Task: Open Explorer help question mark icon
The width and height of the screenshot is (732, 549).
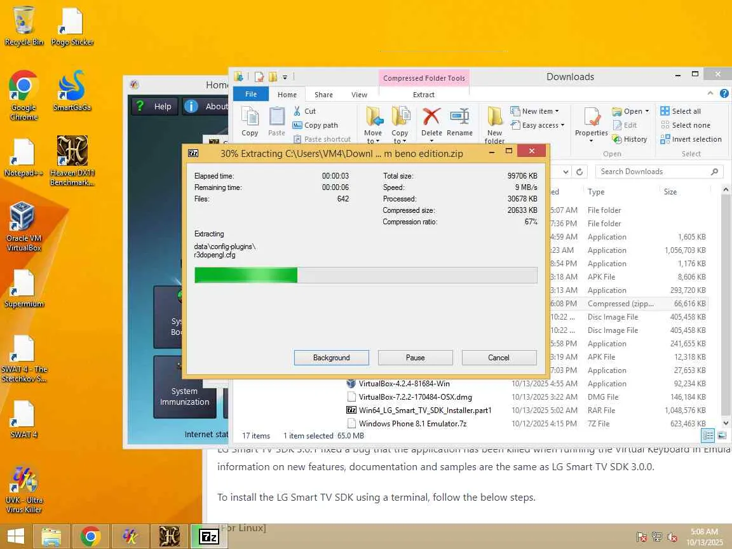Action: [x=724, y=93]
